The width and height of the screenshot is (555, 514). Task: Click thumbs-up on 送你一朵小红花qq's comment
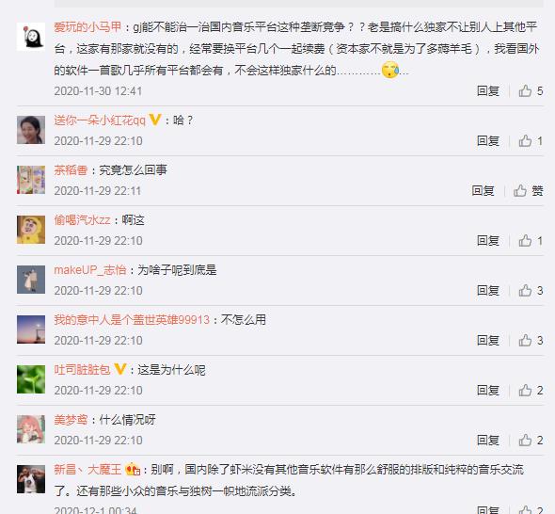[531, 141]
